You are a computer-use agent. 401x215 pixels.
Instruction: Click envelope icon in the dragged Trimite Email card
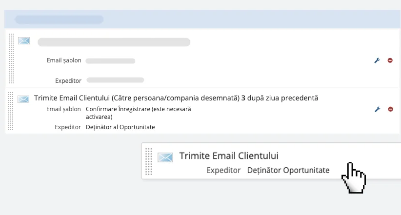tap(165, 157)
